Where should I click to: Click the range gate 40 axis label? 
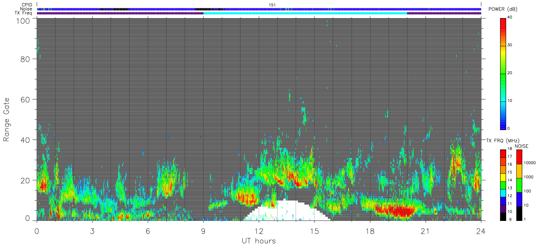click(26, 140)
